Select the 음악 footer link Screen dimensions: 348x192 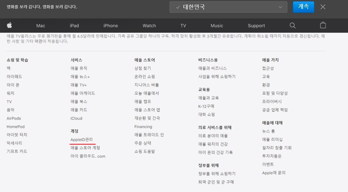[11, 110]
